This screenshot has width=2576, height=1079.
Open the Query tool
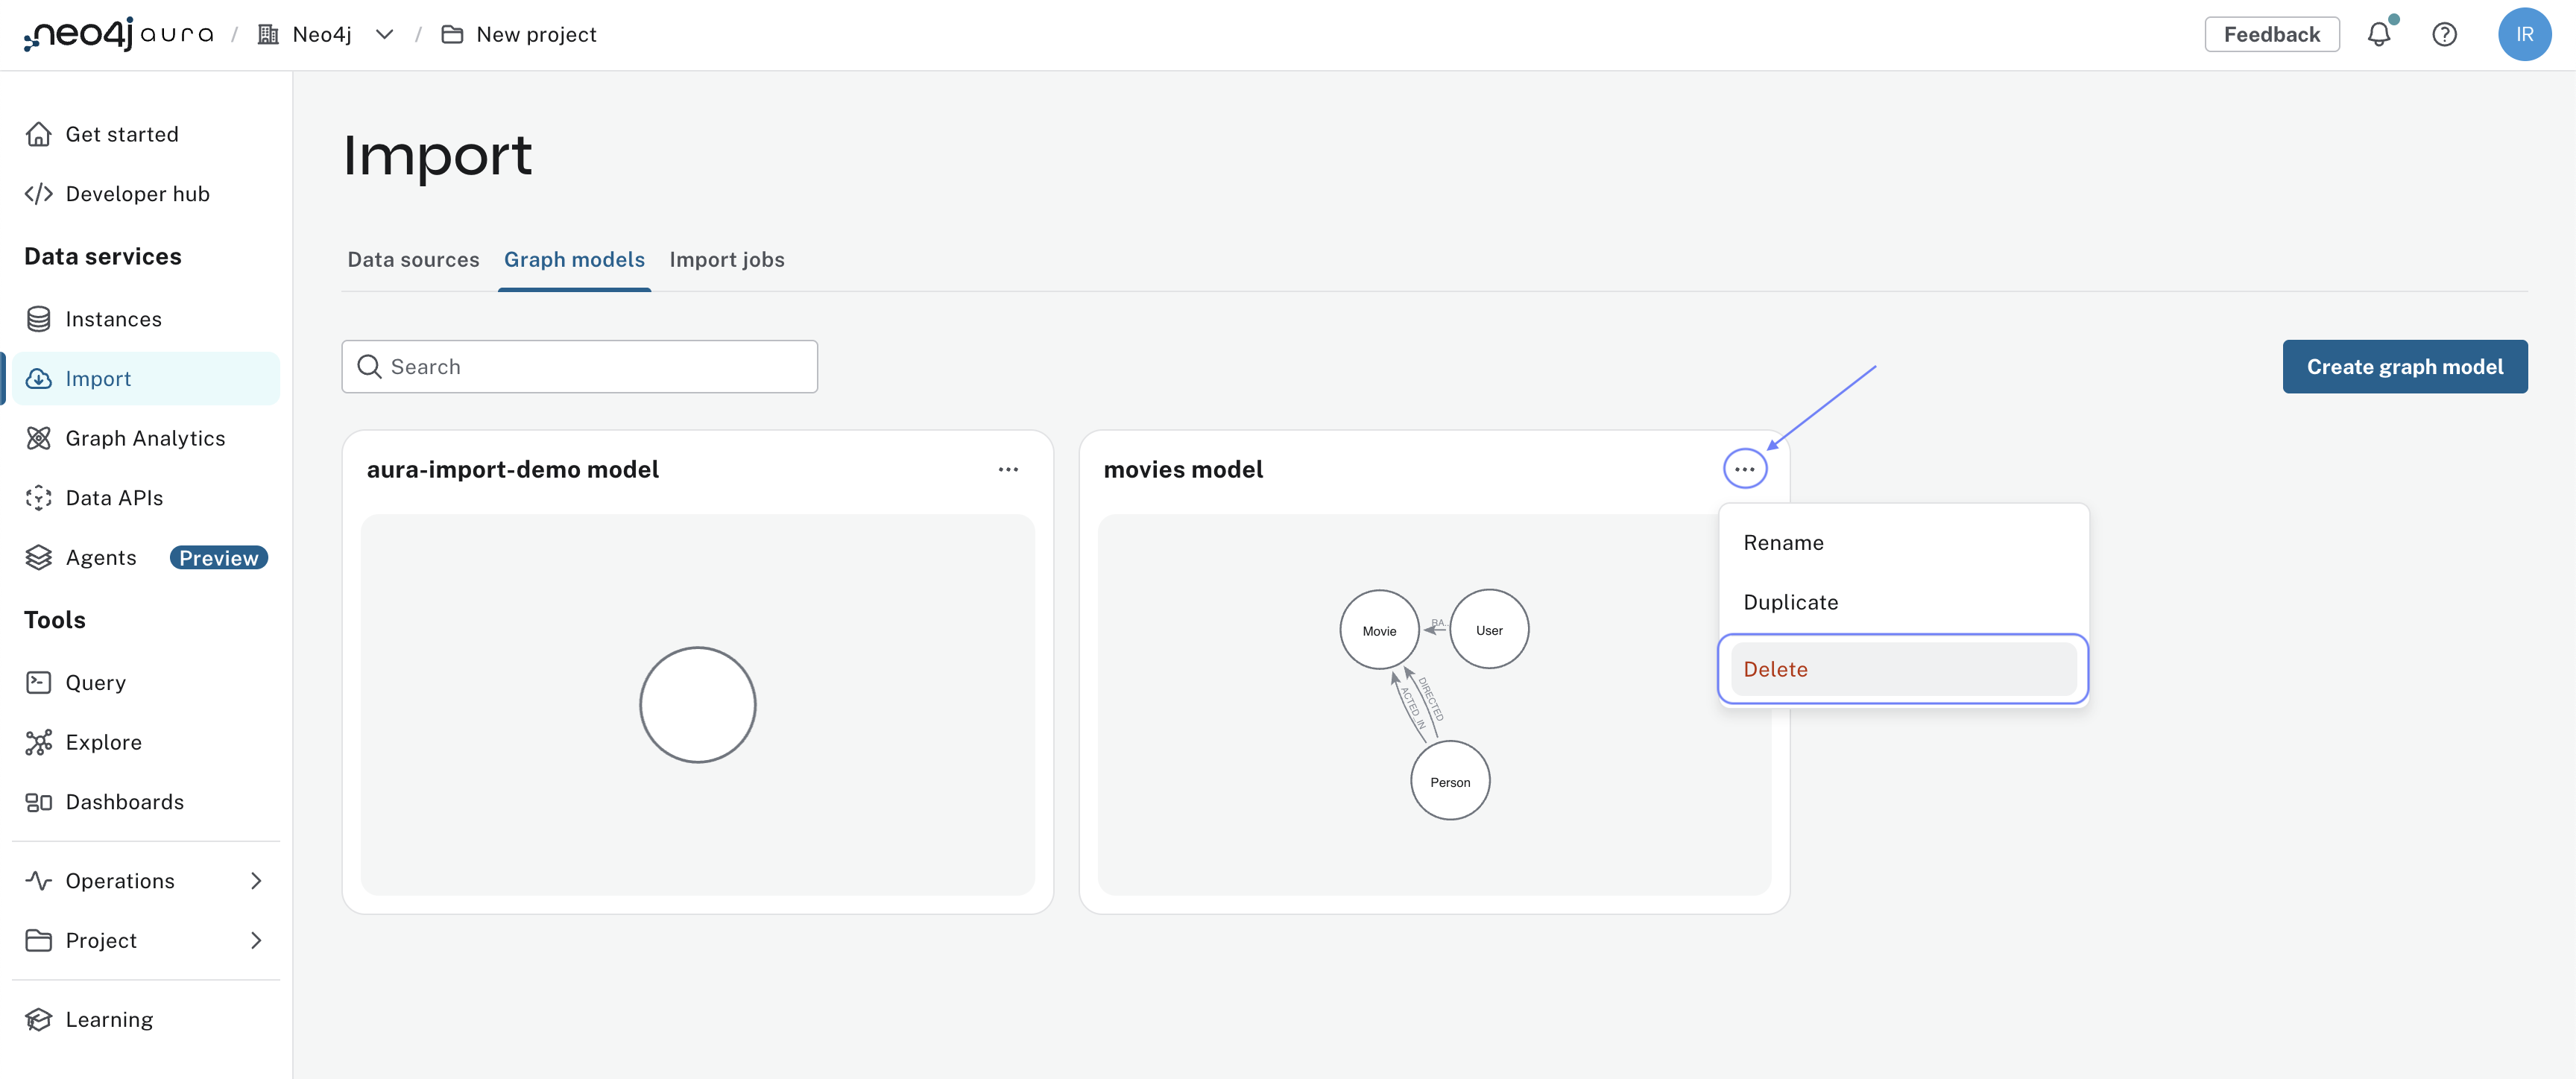pyautogui.click(x=95, y=683)
